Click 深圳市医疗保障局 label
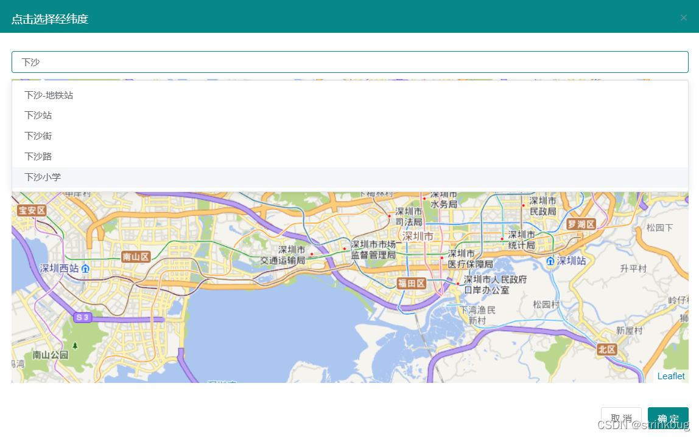This screenshot has height=437, width=699. coord(470,259)
